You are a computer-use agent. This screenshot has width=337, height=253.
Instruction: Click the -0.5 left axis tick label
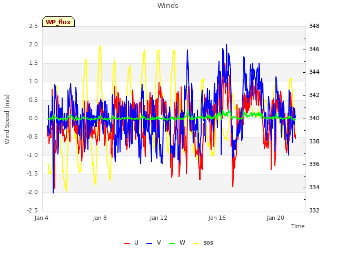coord(33,137)
